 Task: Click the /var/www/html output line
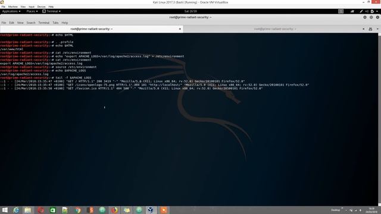tap(12, 49)
